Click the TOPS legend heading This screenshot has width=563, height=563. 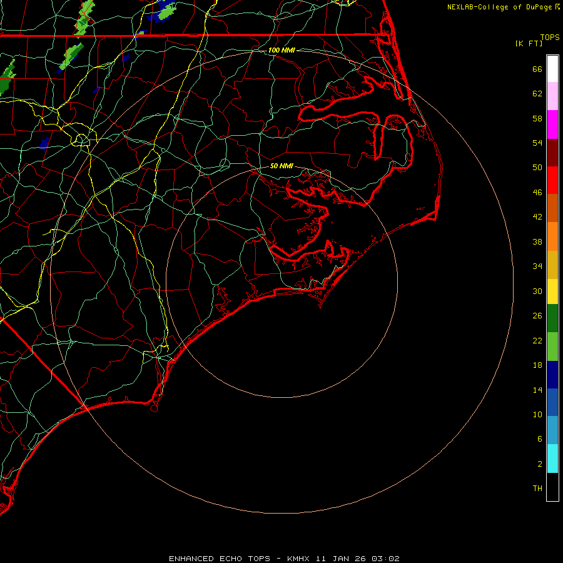(x=550, y=37)
